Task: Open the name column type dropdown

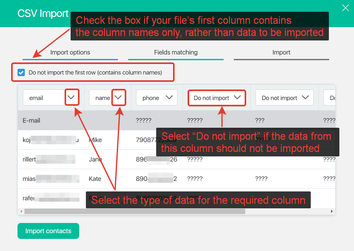Action: click(107, 98)
